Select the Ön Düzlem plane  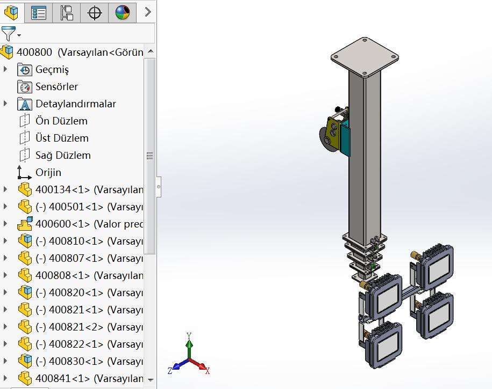[61, 121]
